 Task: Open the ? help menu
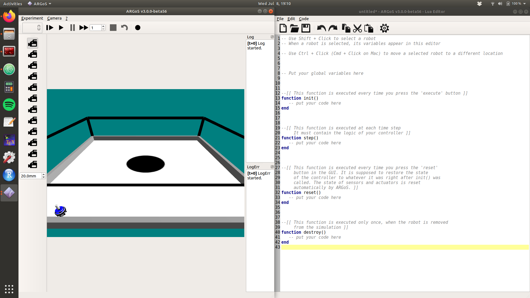pos(67,18)
